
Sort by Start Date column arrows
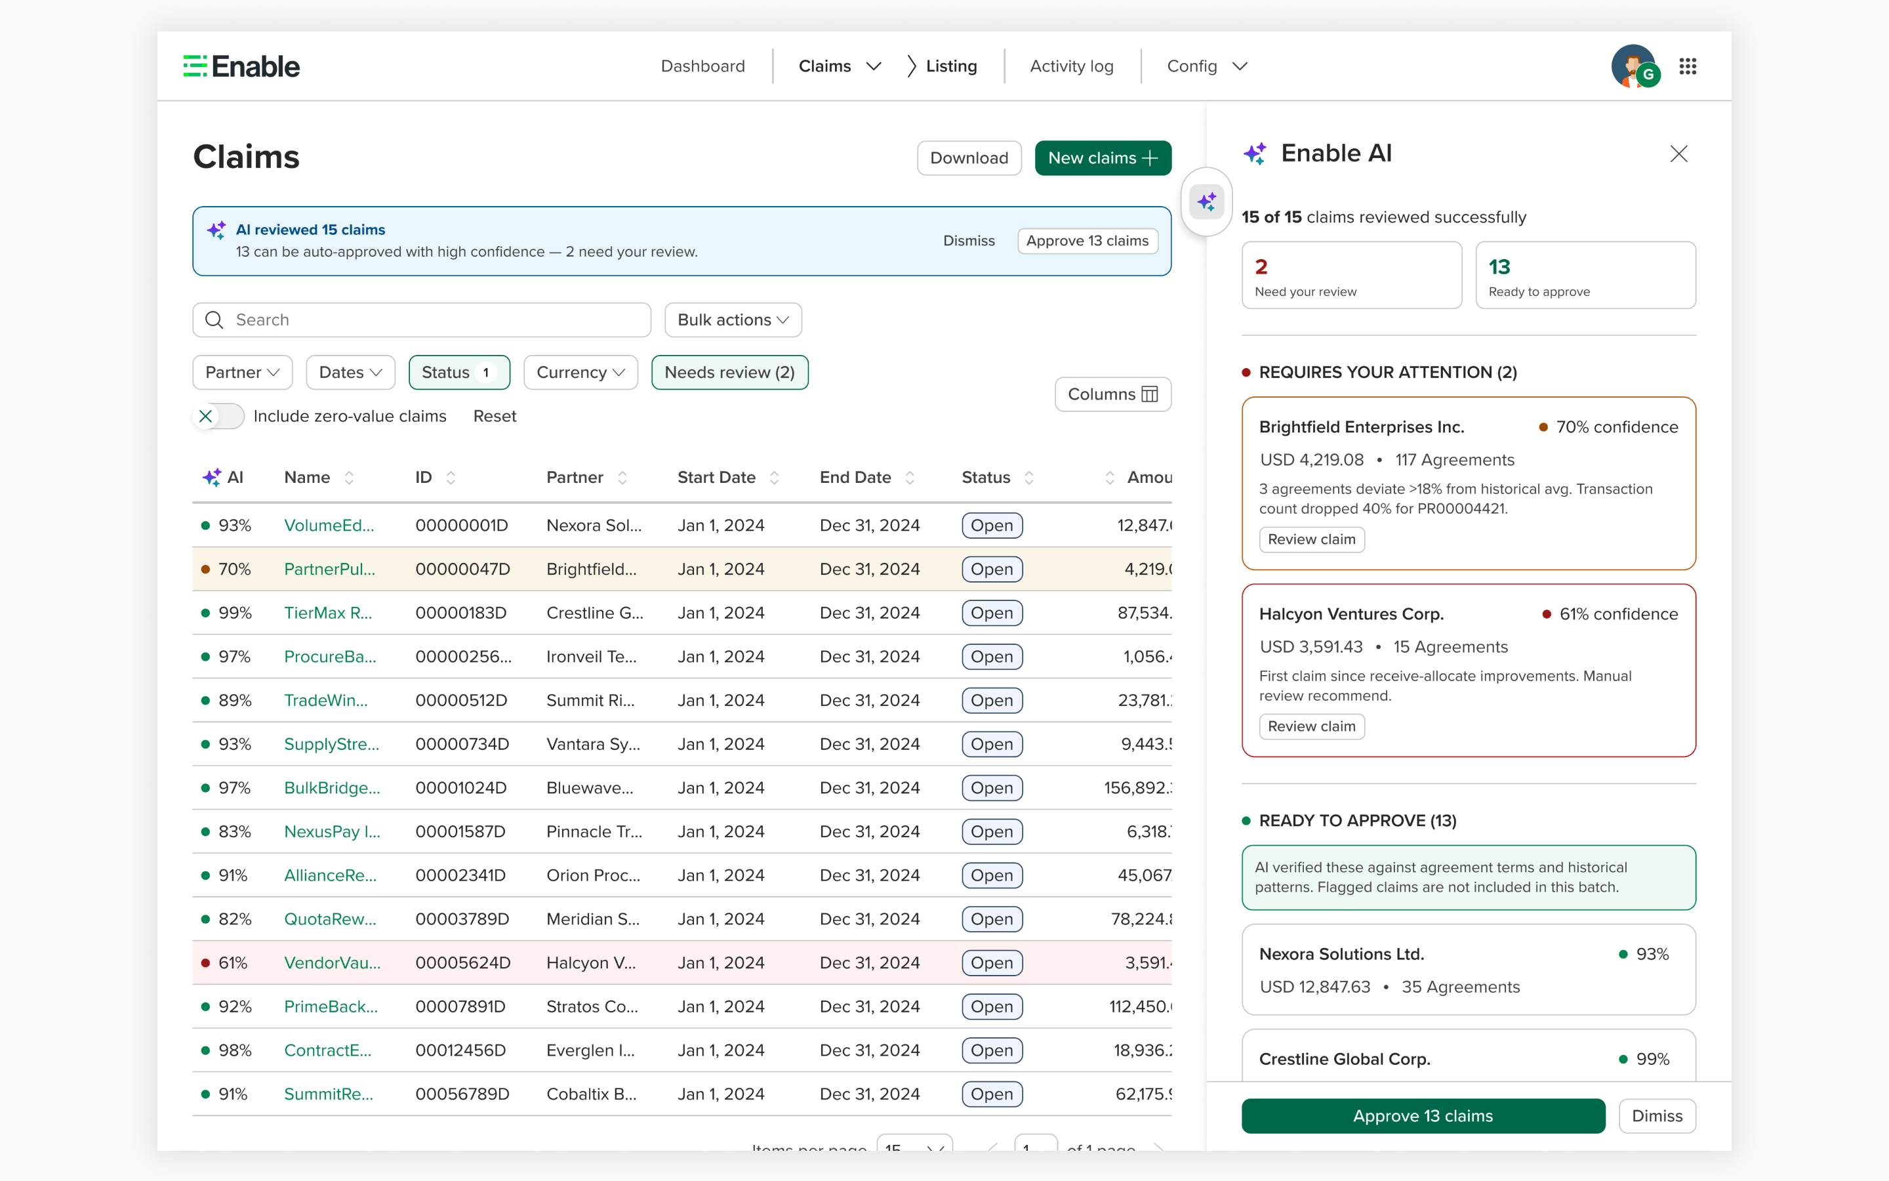[775, 477]
